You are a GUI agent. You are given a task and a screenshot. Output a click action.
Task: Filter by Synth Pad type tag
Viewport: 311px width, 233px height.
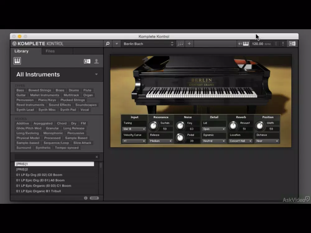(x=68, y=110)
